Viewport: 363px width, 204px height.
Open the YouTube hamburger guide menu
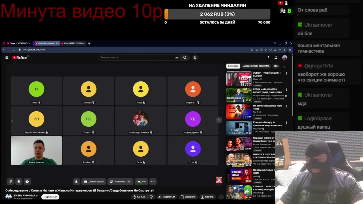[x=7, y=58]
